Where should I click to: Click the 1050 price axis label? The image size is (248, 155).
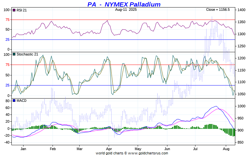click(x=241, y=94)
